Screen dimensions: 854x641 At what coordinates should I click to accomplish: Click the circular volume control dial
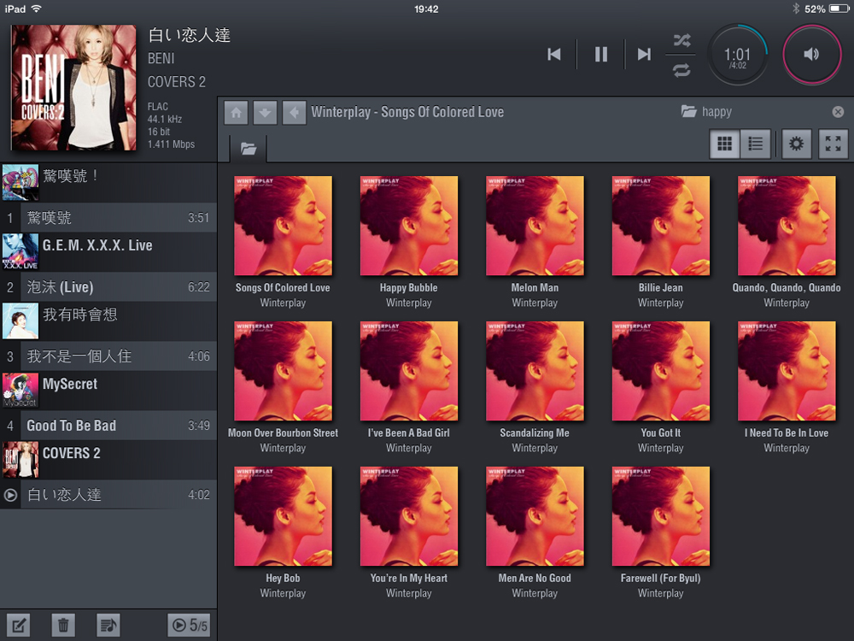[811, 55]
